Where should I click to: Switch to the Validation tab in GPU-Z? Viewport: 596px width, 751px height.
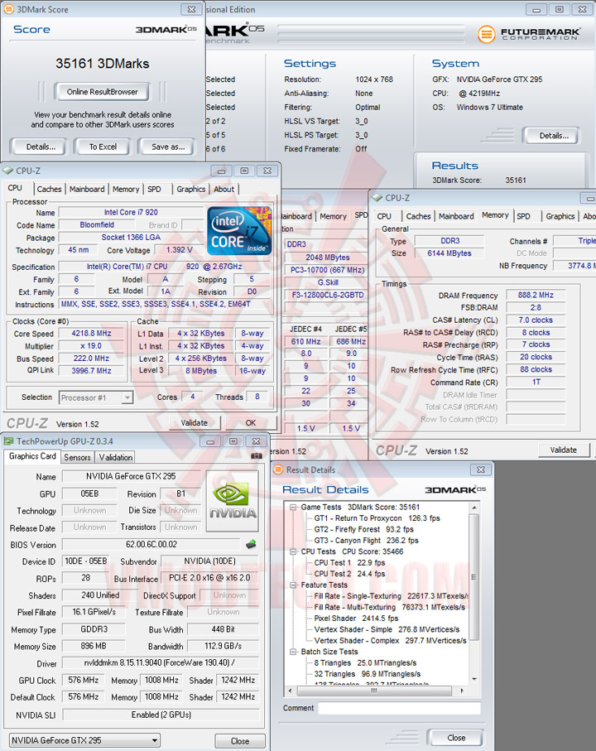(x=115, y=457)
